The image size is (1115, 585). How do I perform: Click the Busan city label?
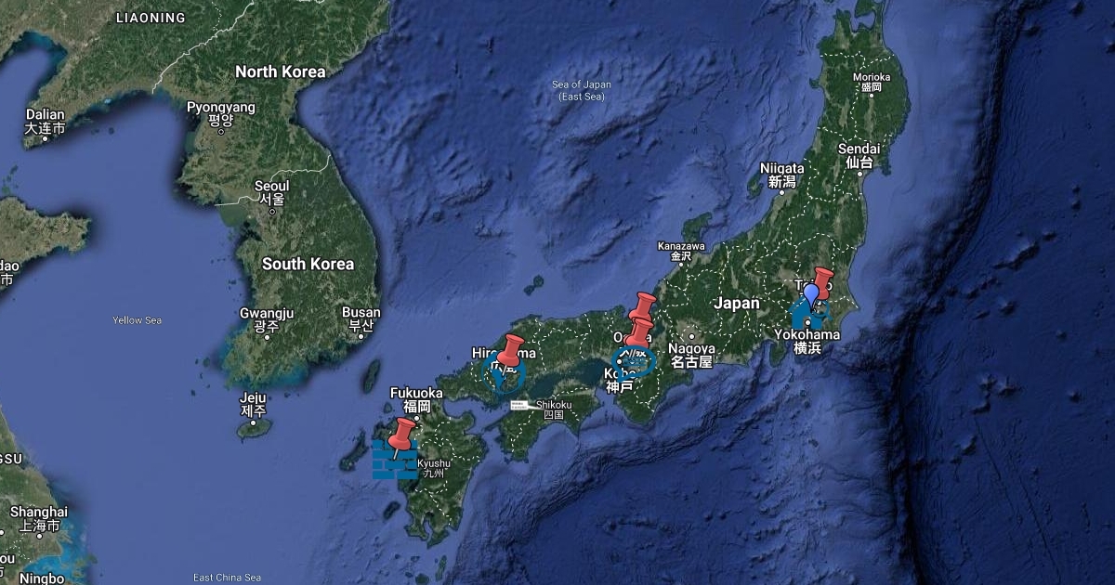tap(361, 318)
